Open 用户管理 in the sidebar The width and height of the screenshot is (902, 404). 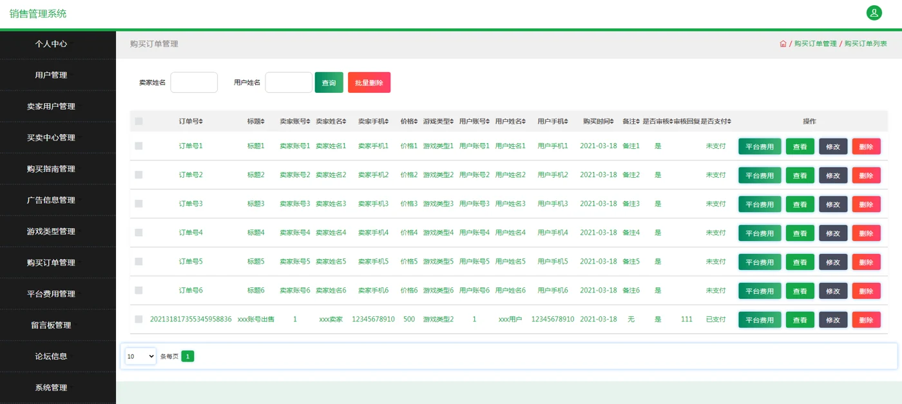[51, 75]
